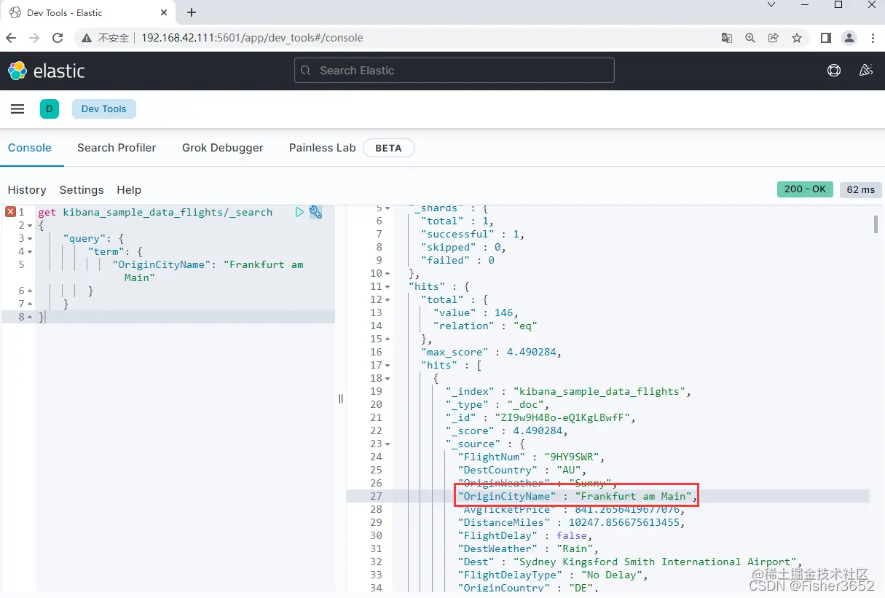
Task: Open a new browser tab
Action: (x=192, y=12)
